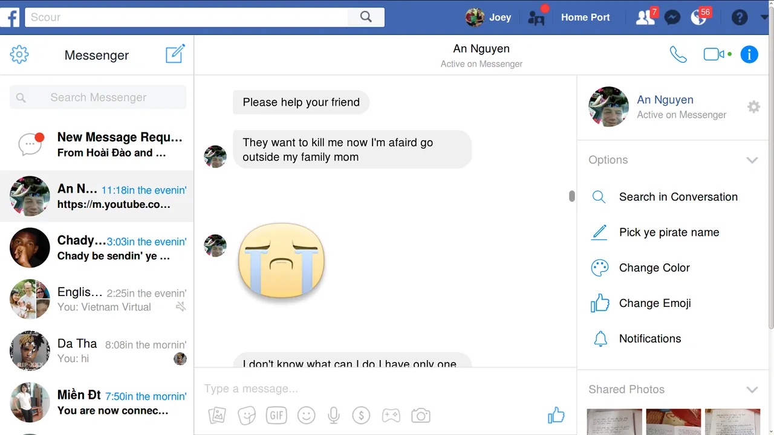Open the Da Tha conversation
774x435 pixels.
97,351
